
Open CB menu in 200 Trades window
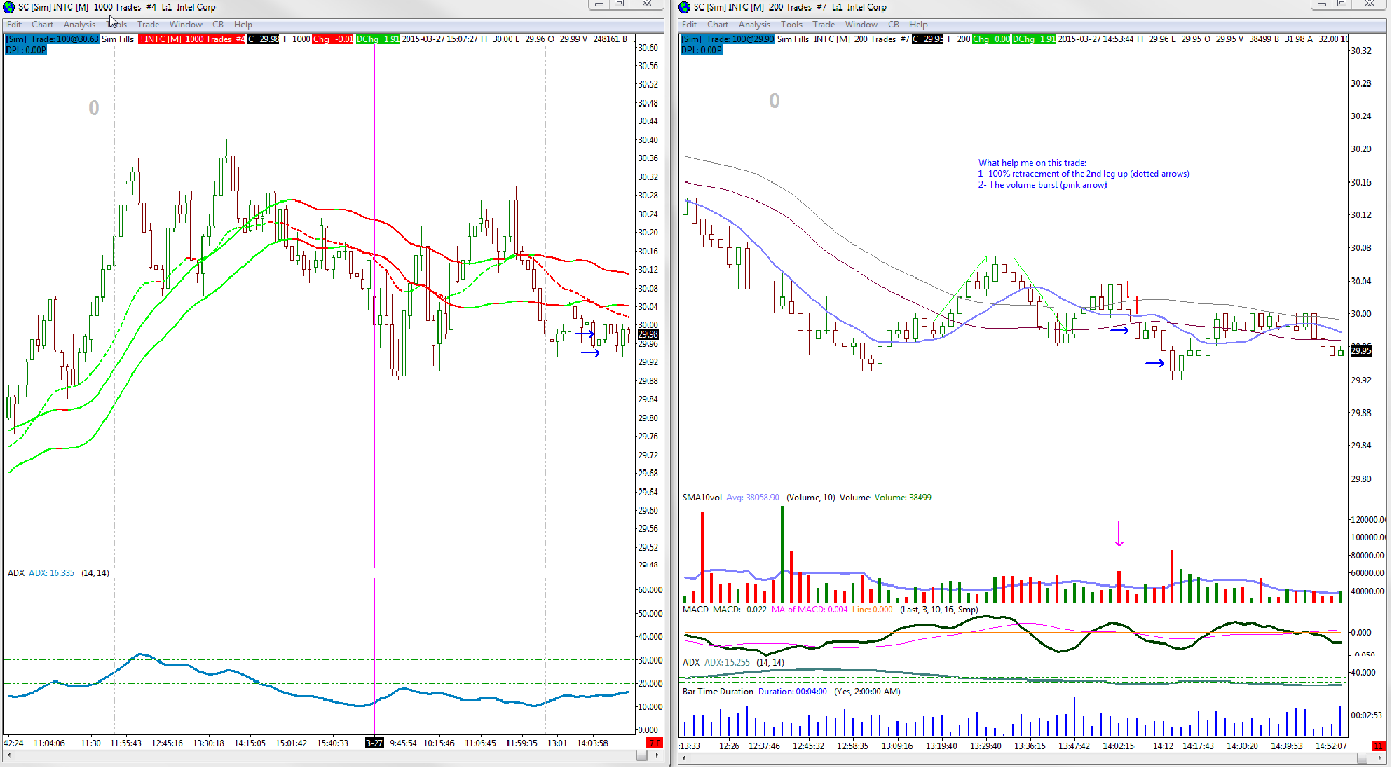click(894, 24)
